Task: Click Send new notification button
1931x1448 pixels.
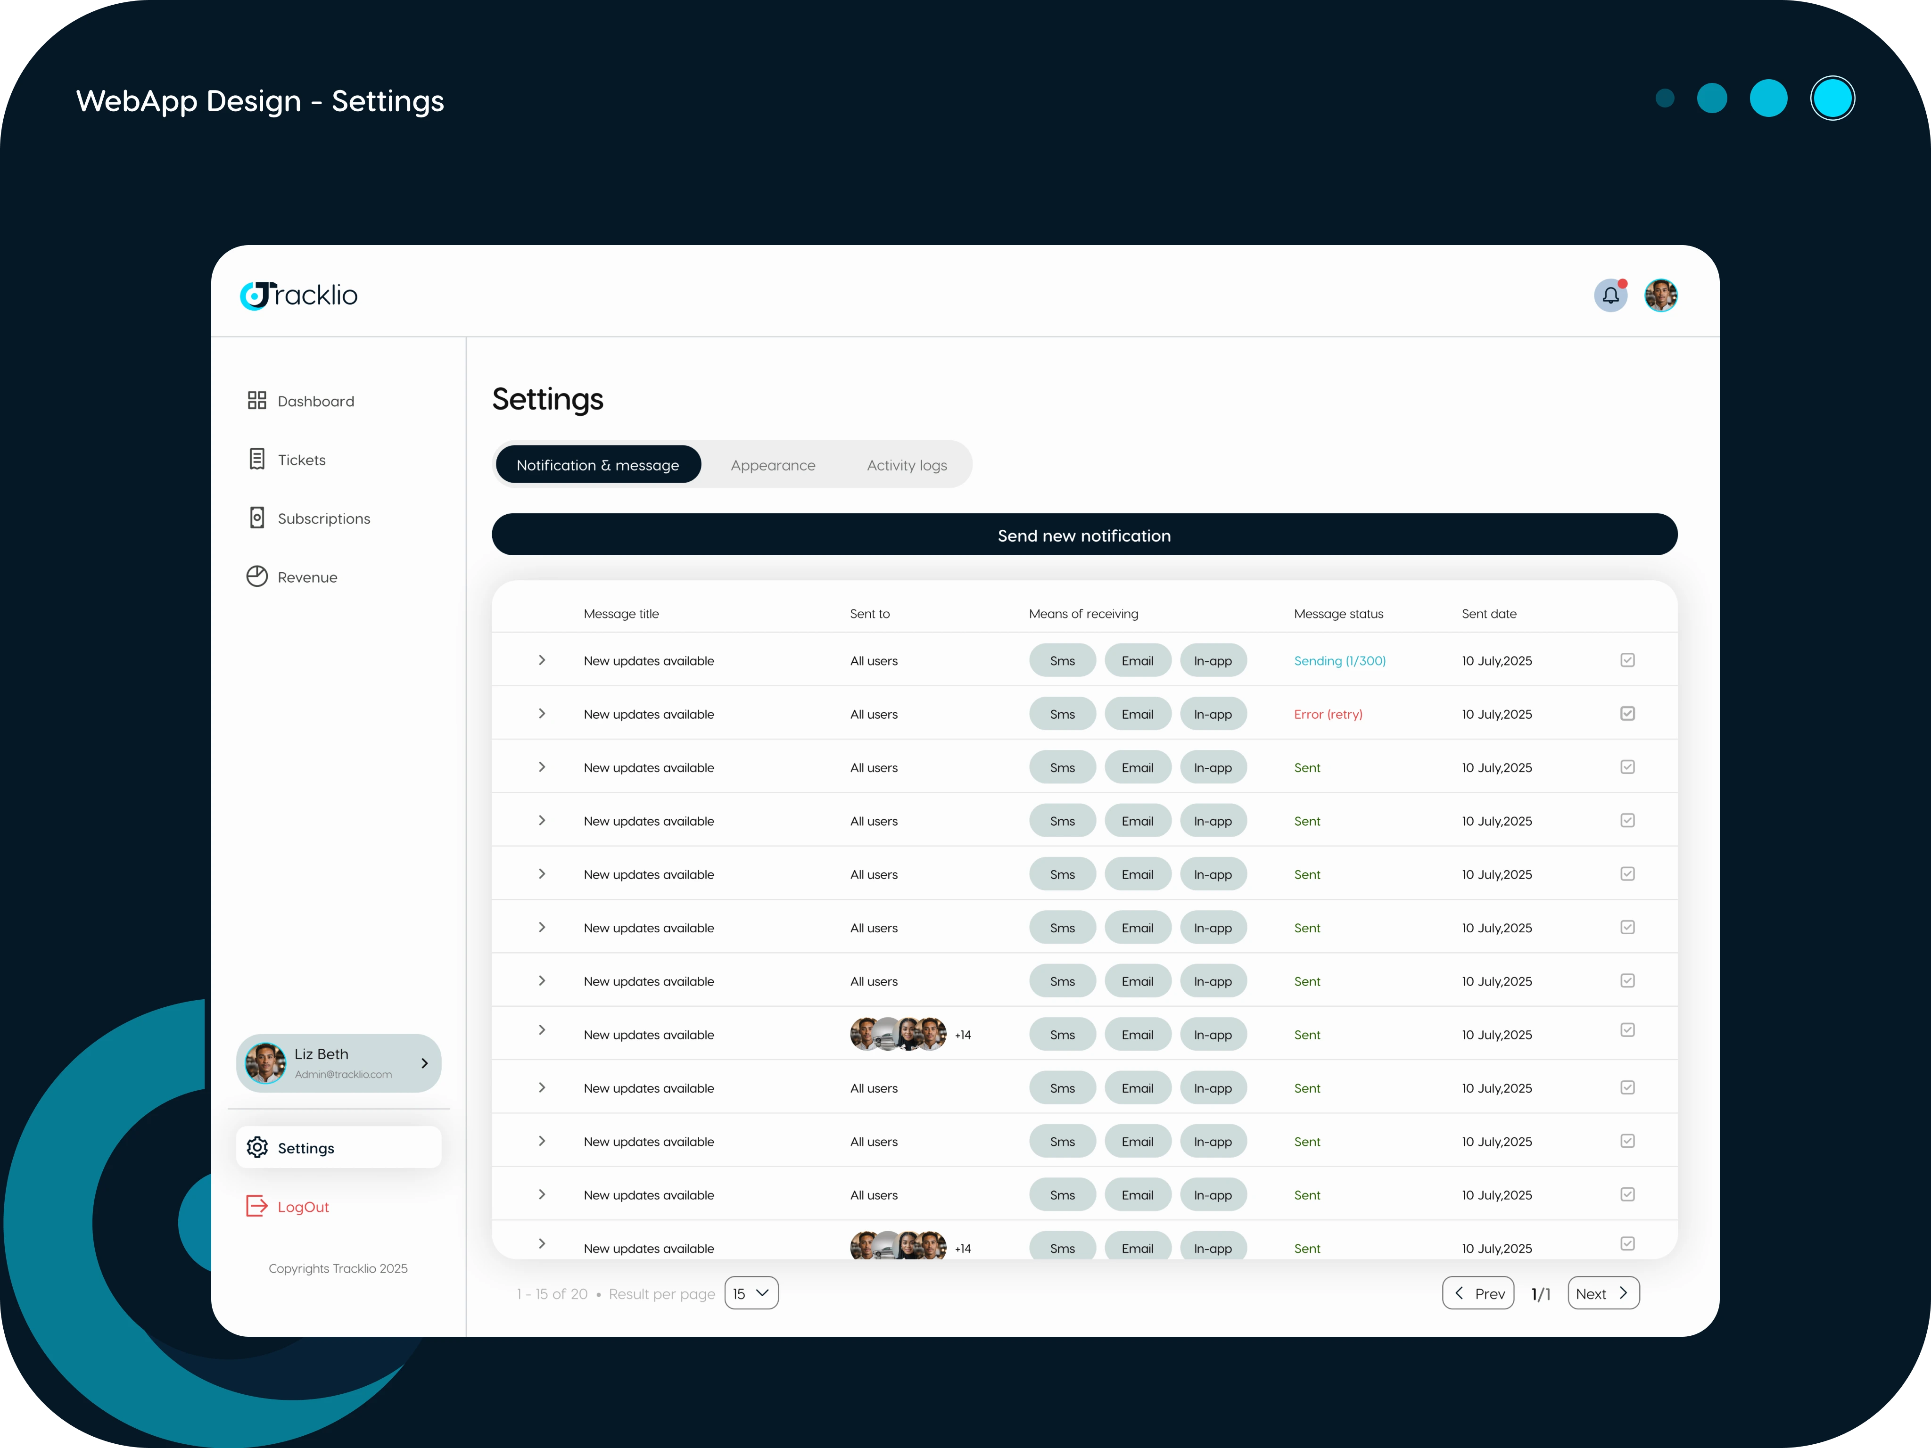Action: point(1083,535)
